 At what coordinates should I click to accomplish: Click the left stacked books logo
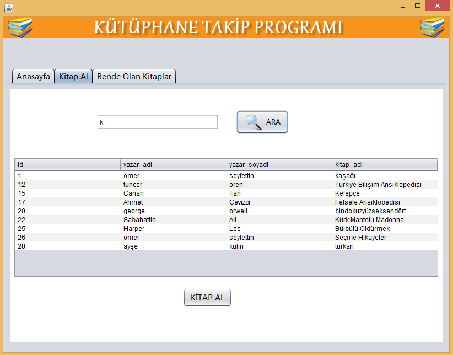click(x=20, y=28)
